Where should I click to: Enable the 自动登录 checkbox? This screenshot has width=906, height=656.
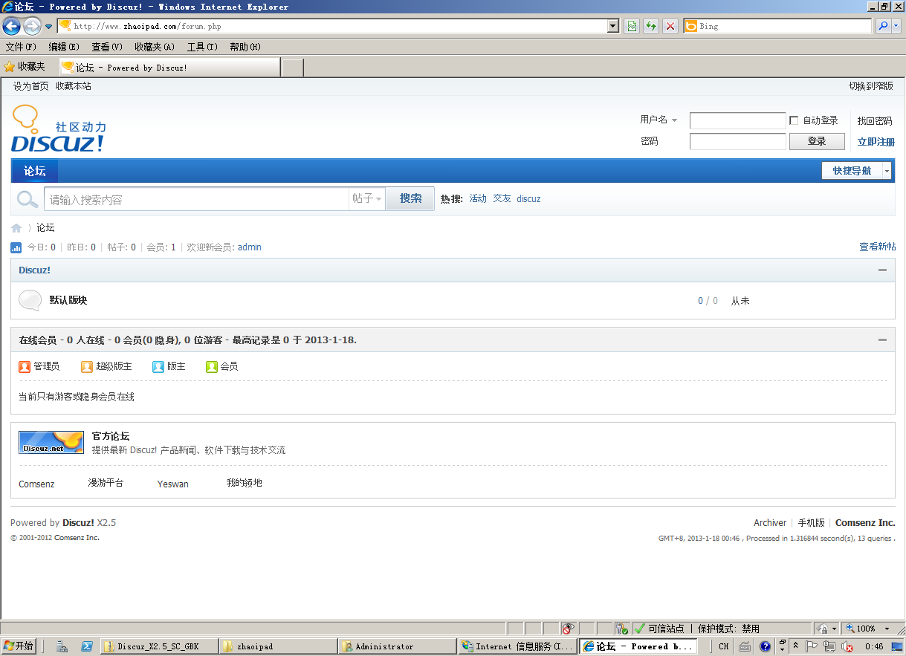794,120
